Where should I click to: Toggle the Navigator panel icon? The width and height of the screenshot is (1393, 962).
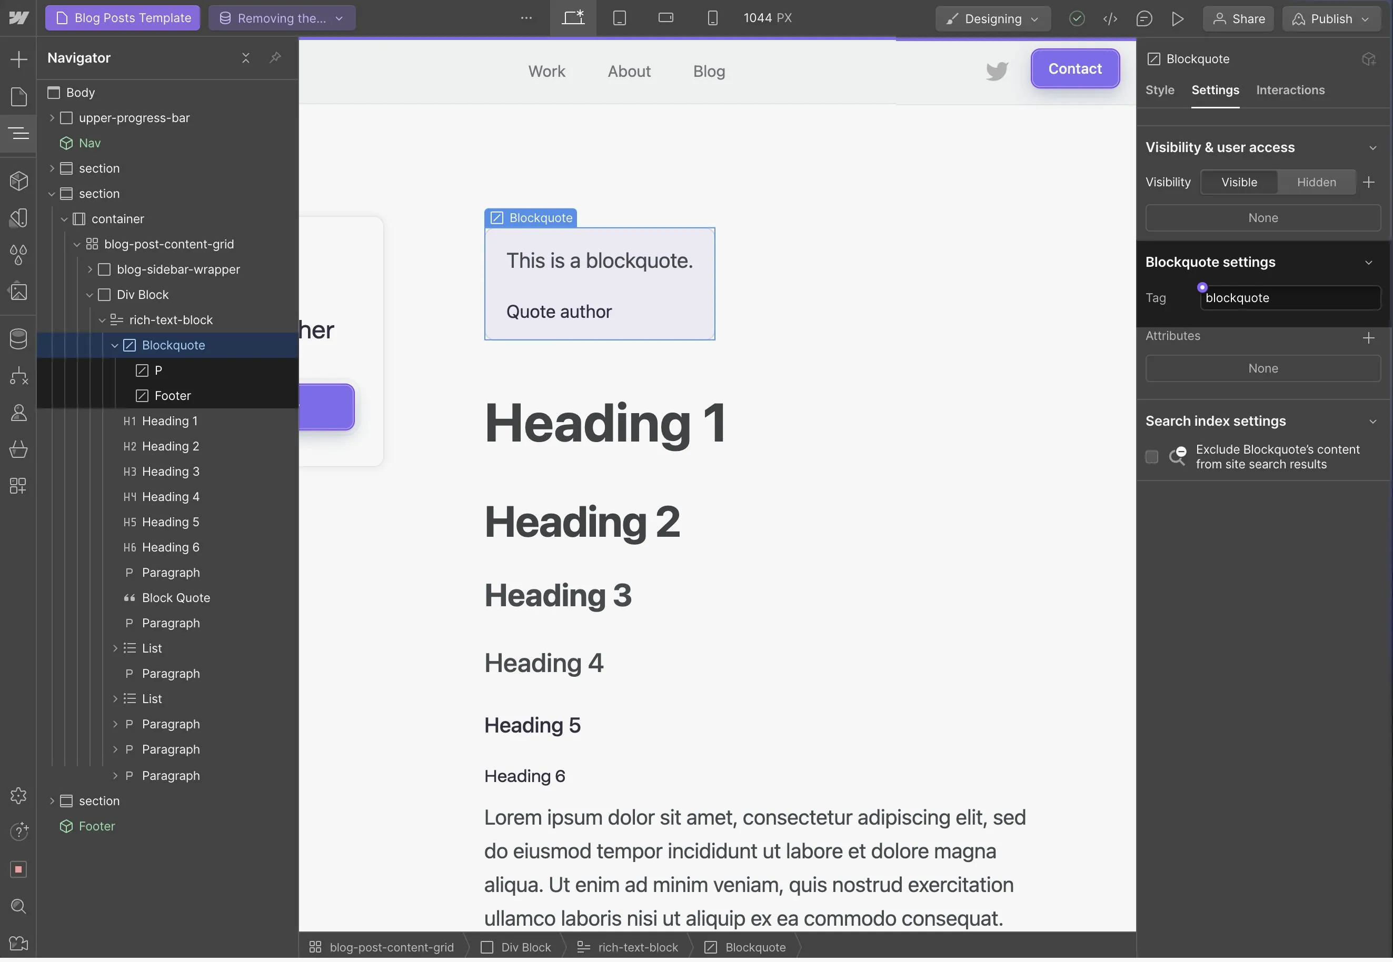click(x=19, y=133)
